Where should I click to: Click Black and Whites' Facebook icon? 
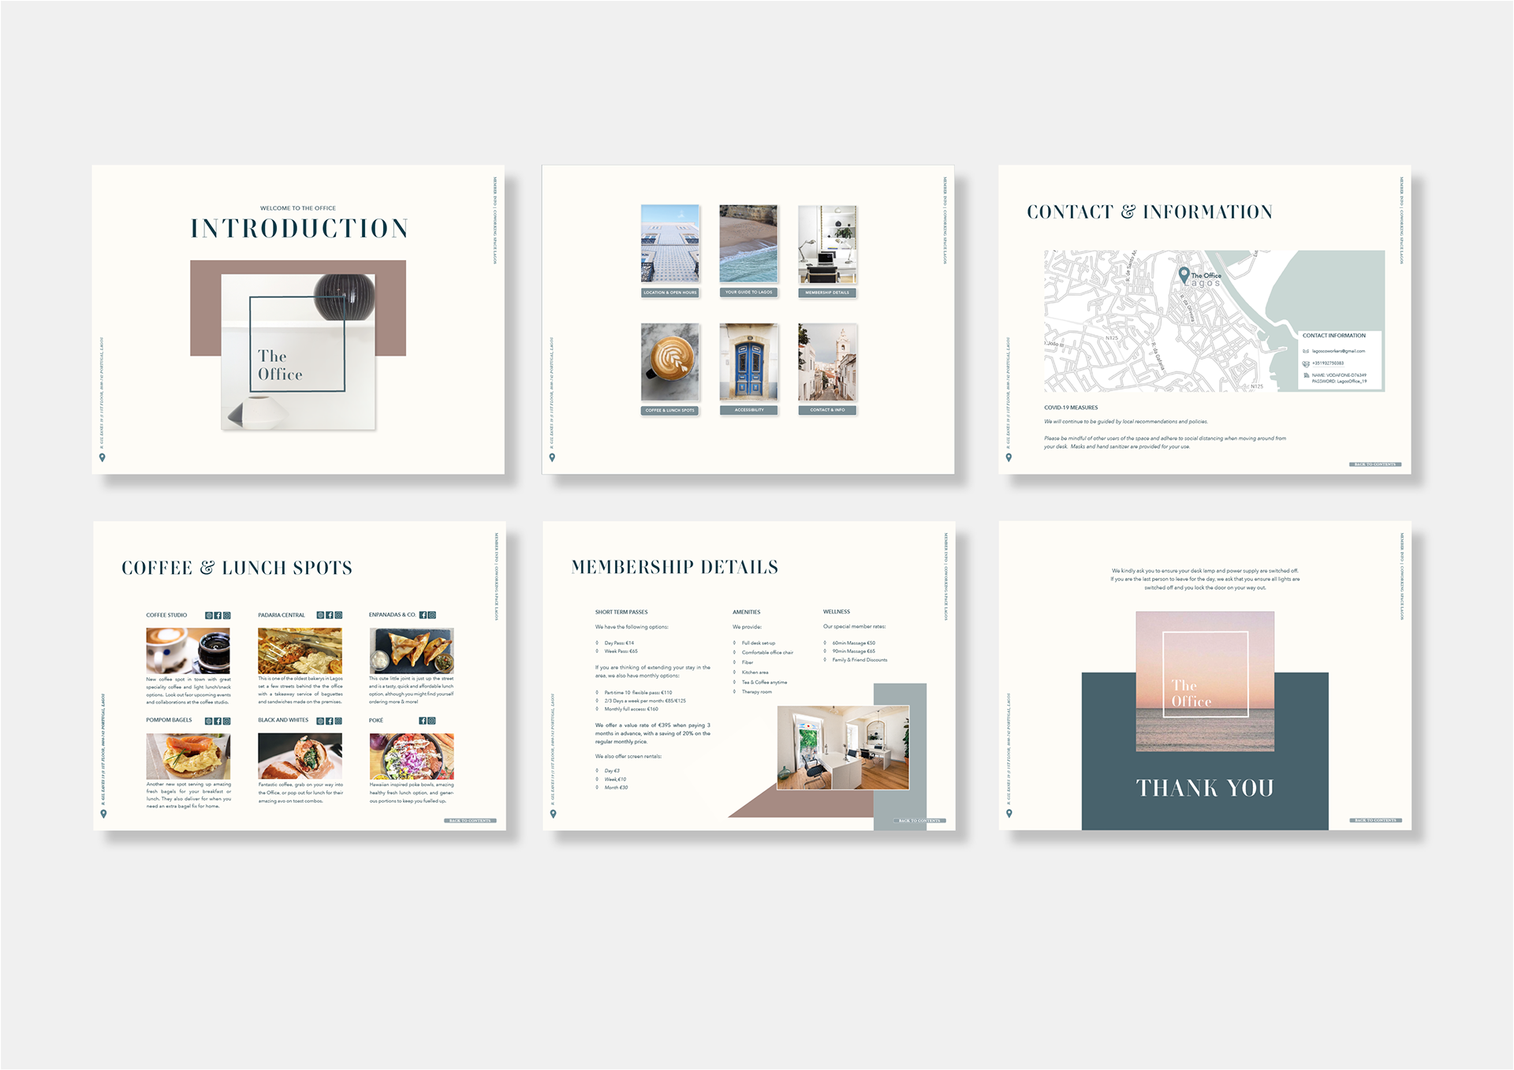click(x=330, y=721)
